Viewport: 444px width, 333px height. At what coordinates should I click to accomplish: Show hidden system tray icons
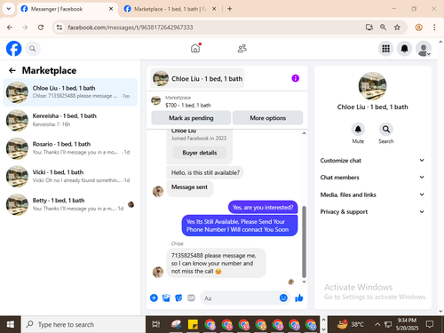pyautogui.click(x=377, y=324)
